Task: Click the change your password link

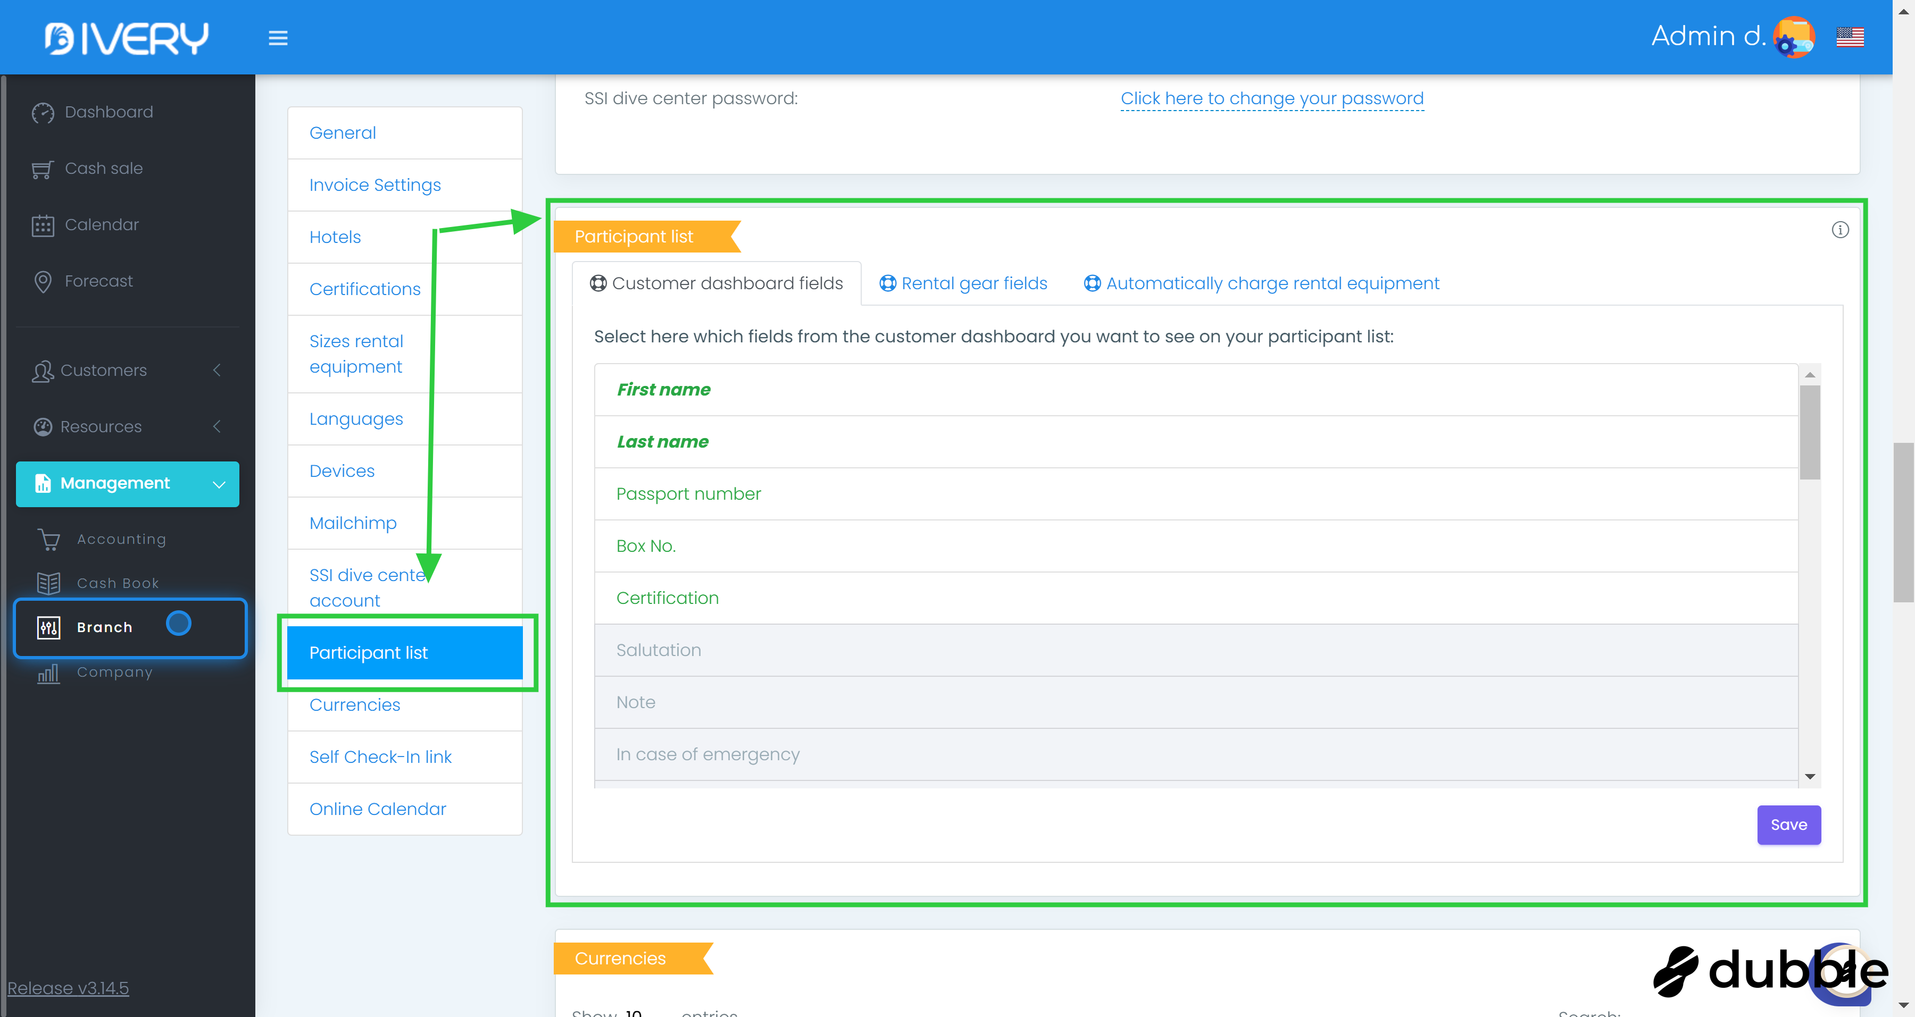Action: pos(1272,99)
